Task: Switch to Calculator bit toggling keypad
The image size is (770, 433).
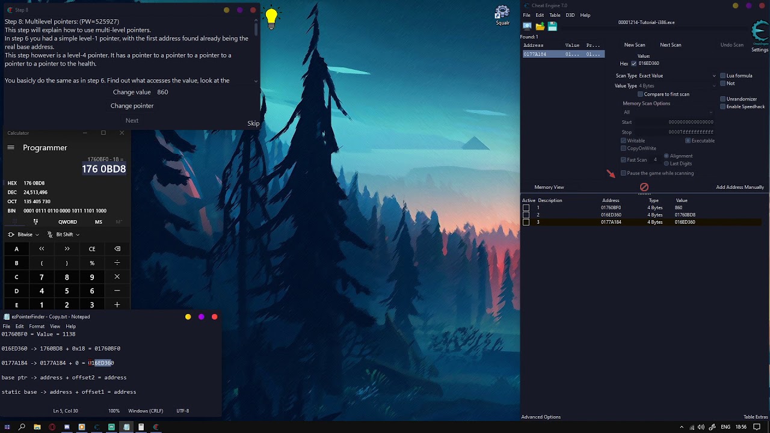Action: coord(35,222)
